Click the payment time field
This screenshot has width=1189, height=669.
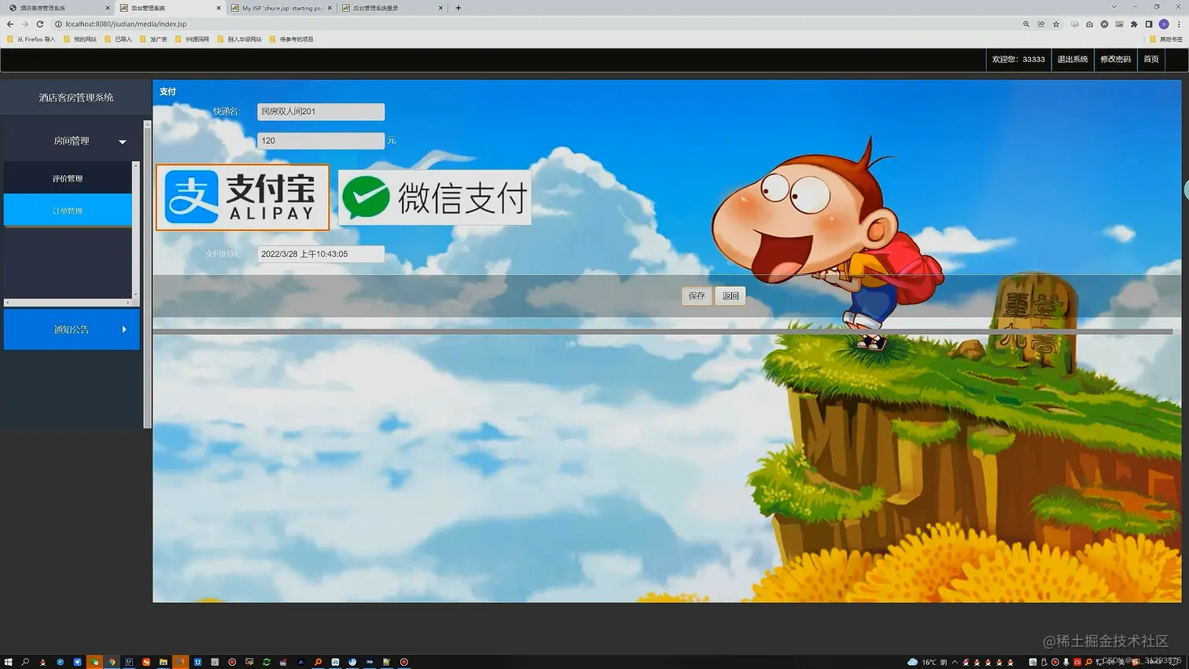point(321,254)
